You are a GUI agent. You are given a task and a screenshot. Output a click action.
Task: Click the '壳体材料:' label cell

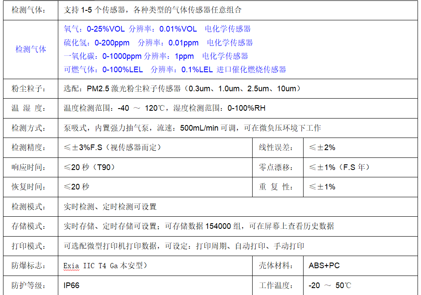point(278,266)
